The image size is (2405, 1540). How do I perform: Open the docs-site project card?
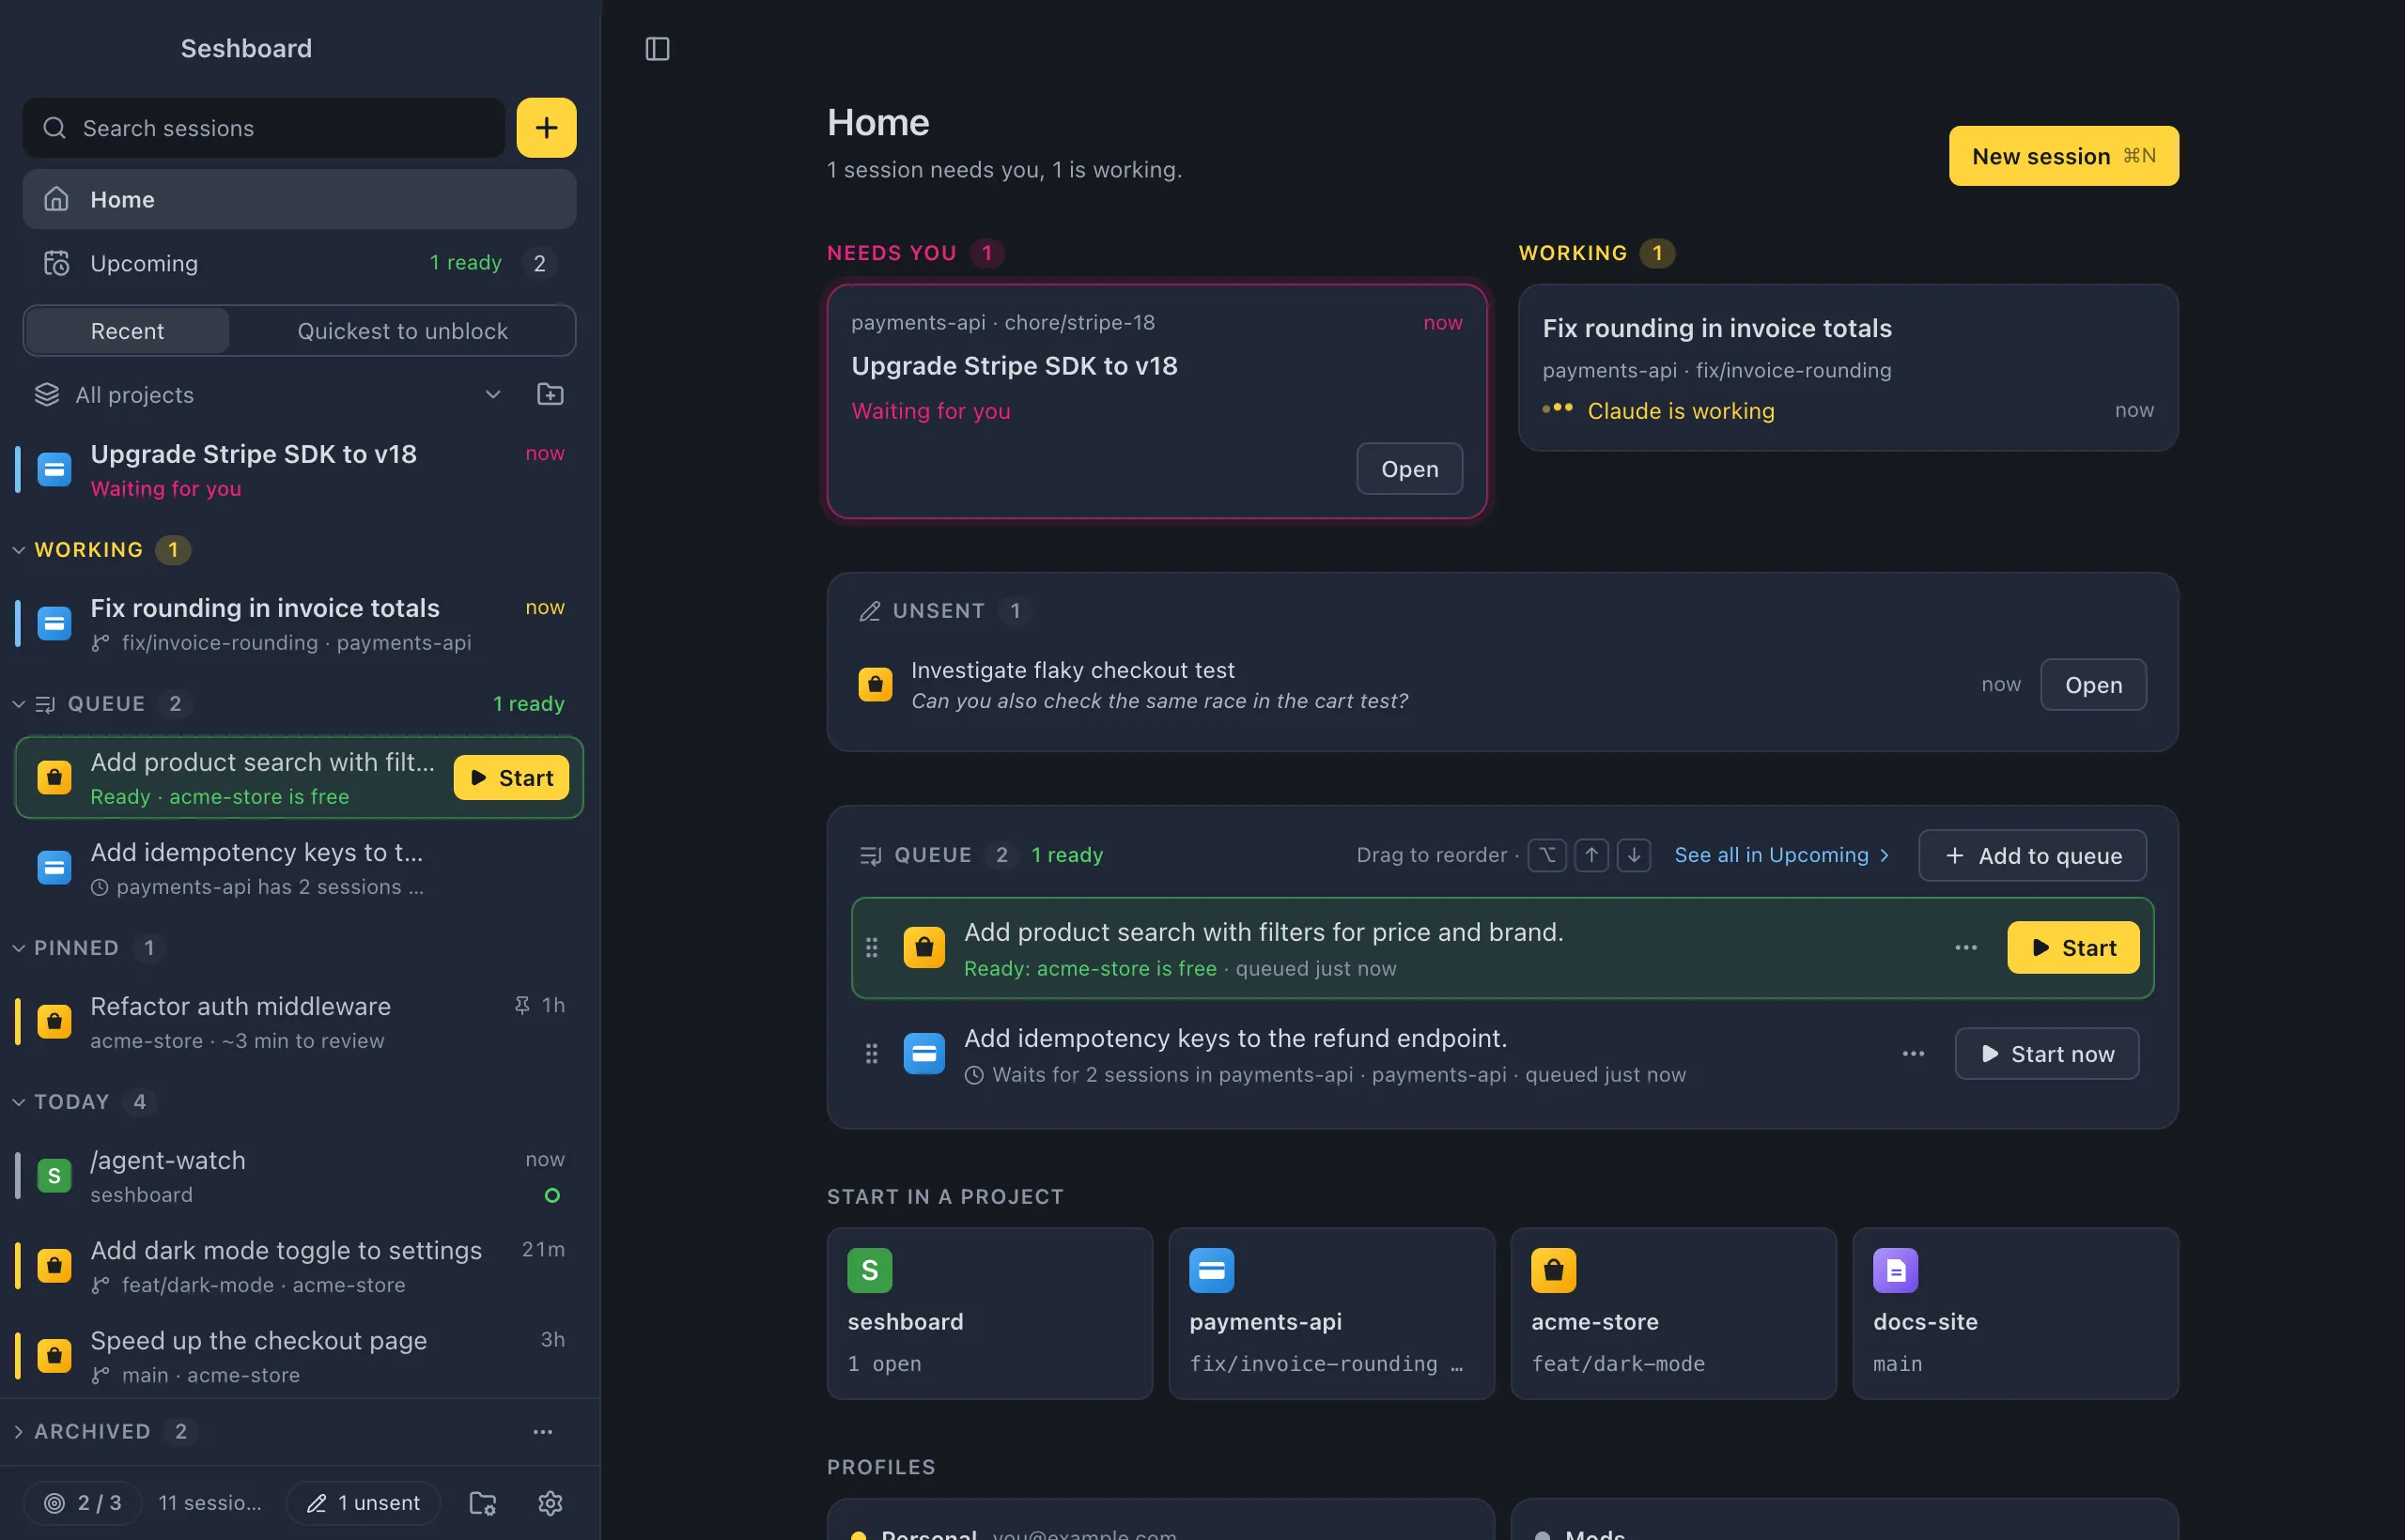click(2015, 1313)
